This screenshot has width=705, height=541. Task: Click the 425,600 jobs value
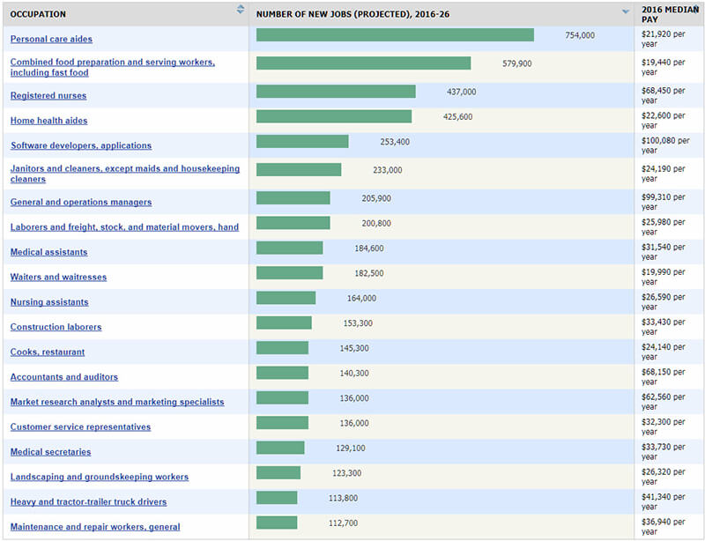click(457, 117)
